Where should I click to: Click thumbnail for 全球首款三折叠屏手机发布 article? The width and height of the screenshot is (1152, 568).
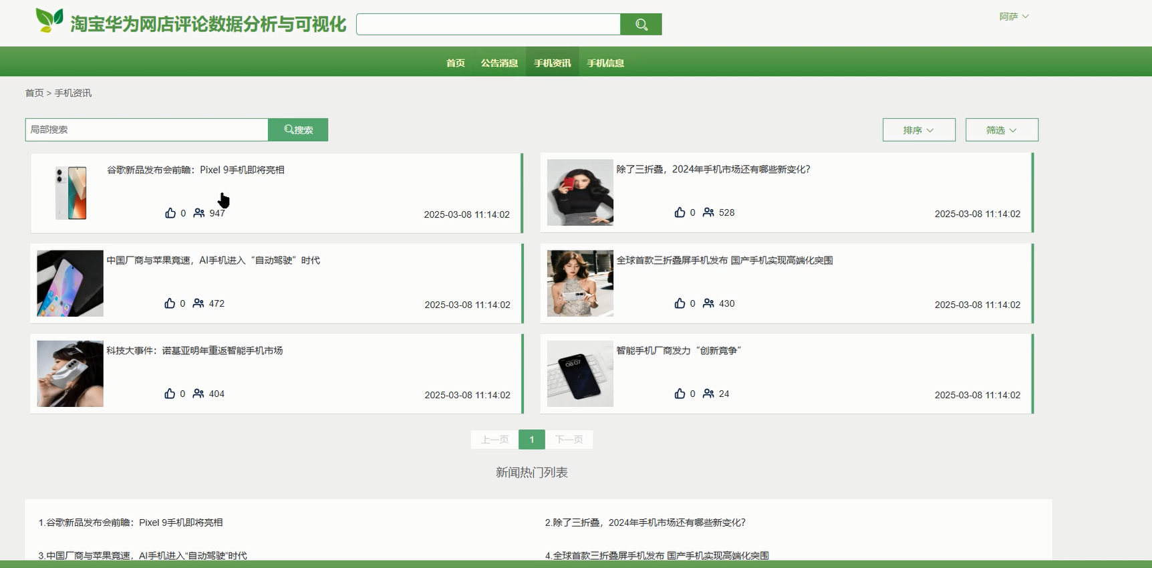click(580, 283)
